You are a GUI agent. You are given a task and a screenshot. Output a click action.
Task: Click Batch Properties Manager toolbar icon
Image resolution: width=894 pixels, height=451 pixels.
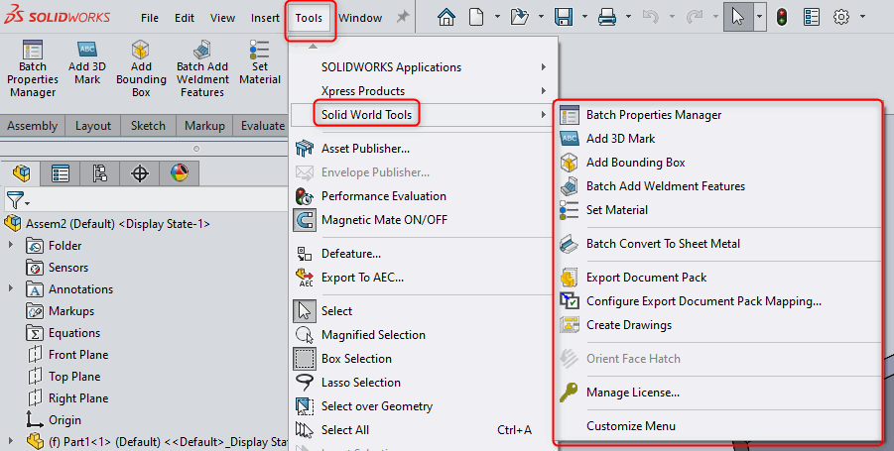33,51
